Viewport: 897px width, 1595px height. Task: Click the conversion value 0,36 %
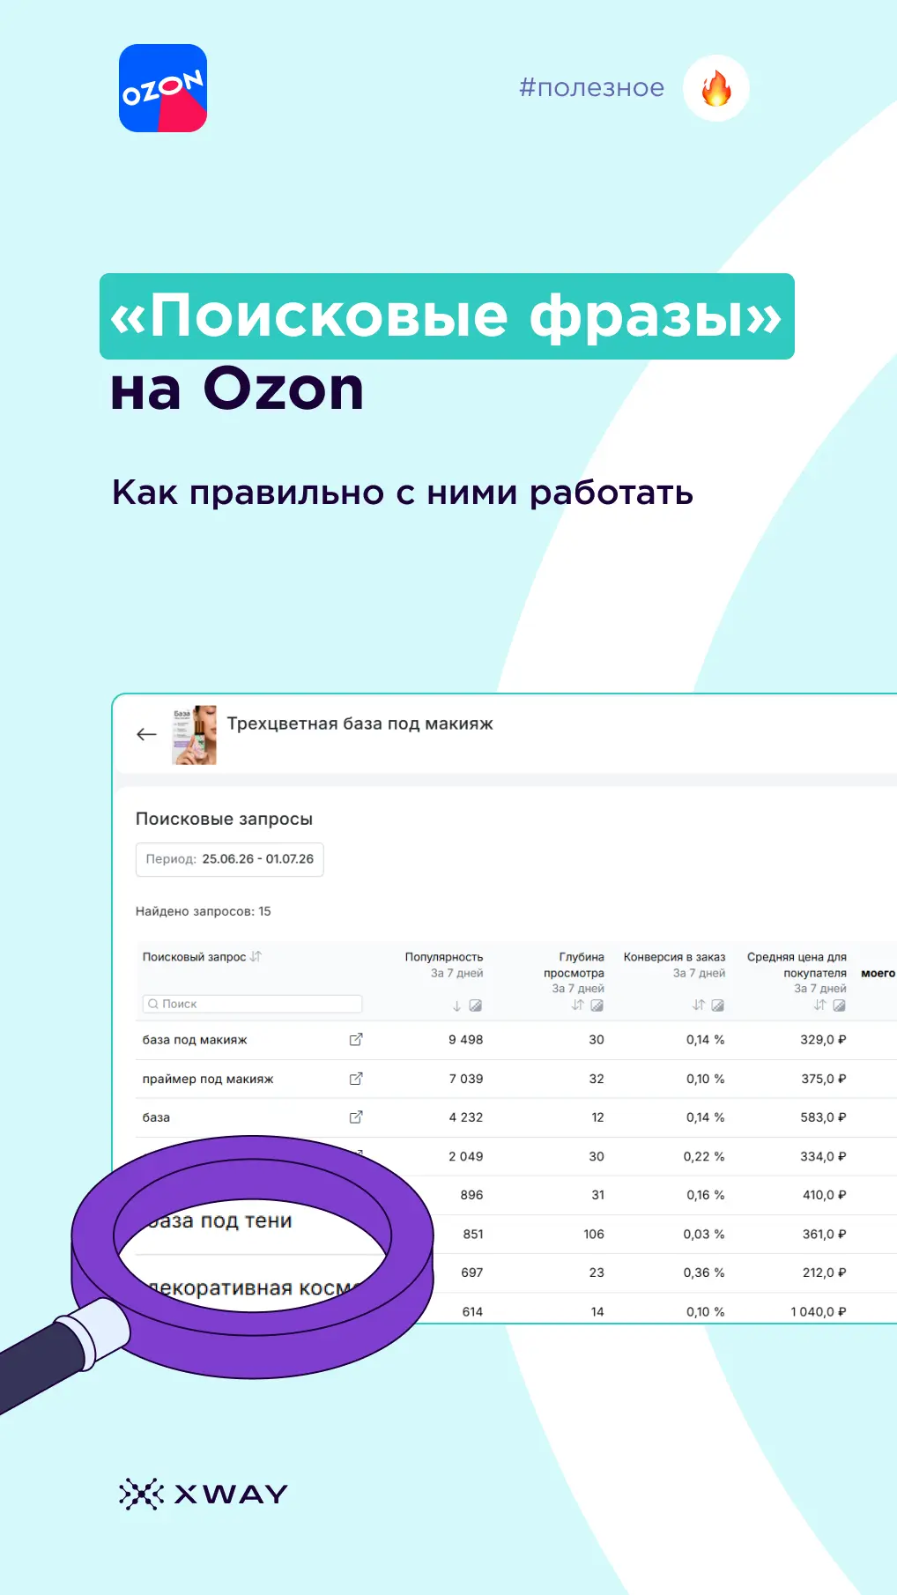tap(704, 1272)
